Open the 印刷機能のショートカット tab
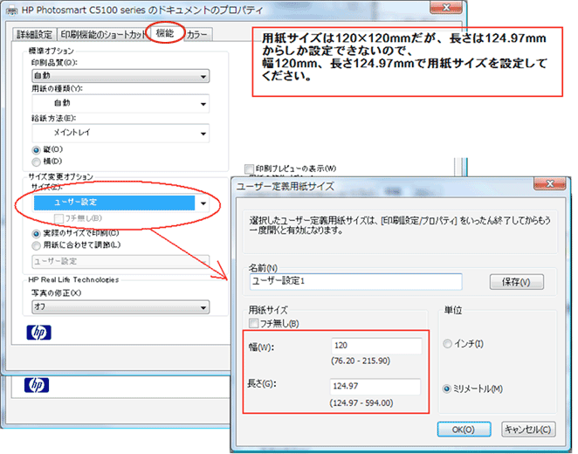 tap(104, 35)
